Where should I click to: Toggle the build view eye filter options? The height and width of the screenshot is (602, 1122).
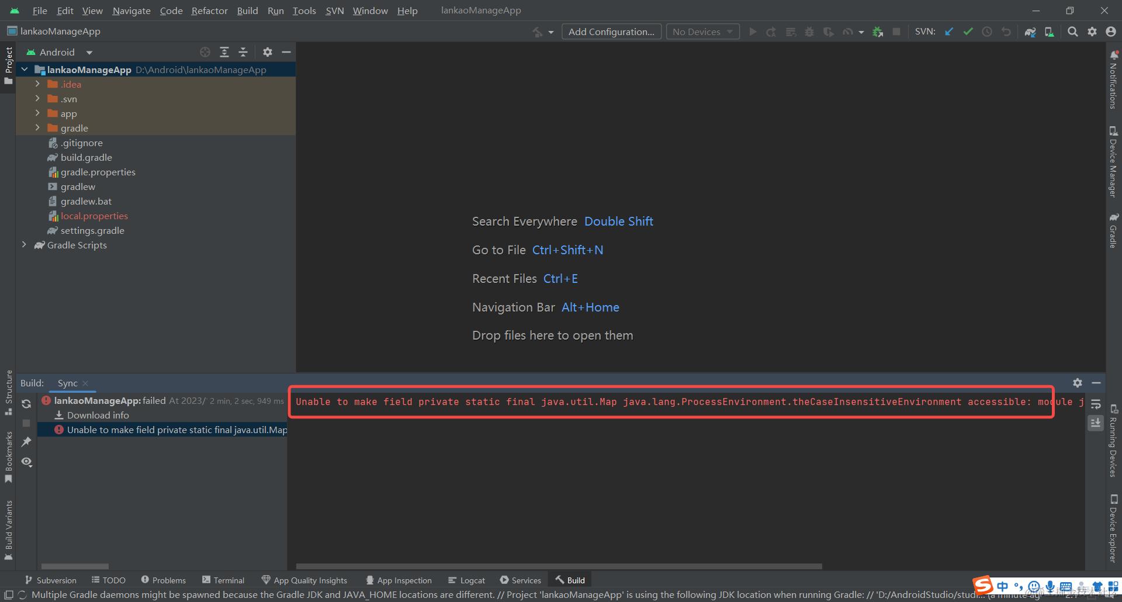(26, 462)
